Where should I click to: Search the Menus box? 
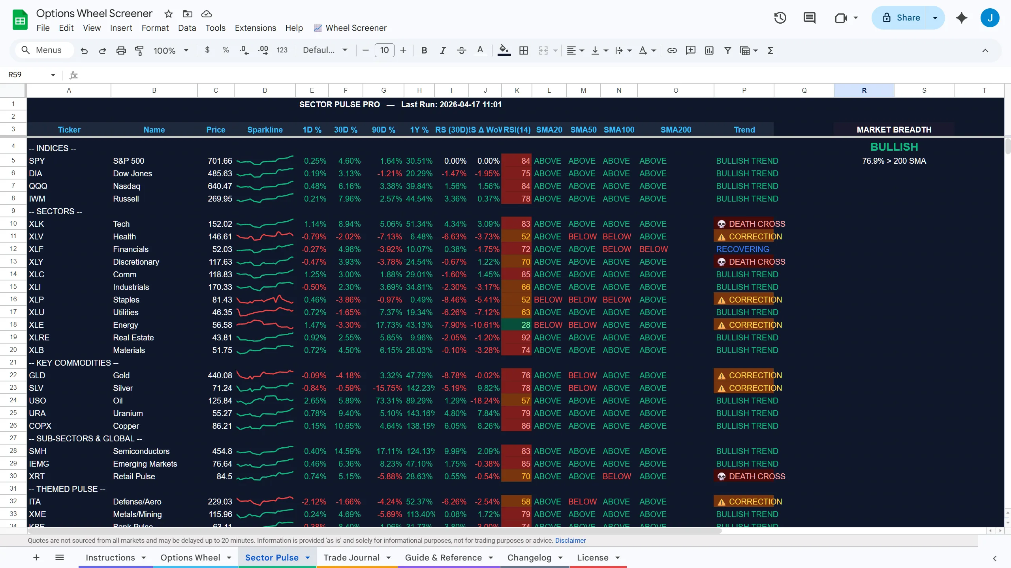click(44, 50)
